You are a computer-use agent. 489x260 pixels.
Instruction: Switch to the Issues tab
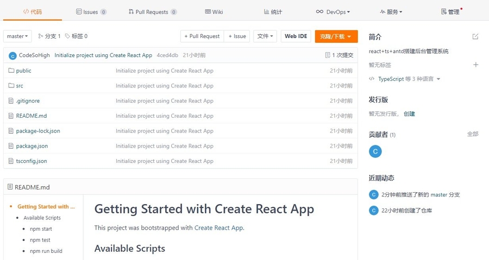91,11
